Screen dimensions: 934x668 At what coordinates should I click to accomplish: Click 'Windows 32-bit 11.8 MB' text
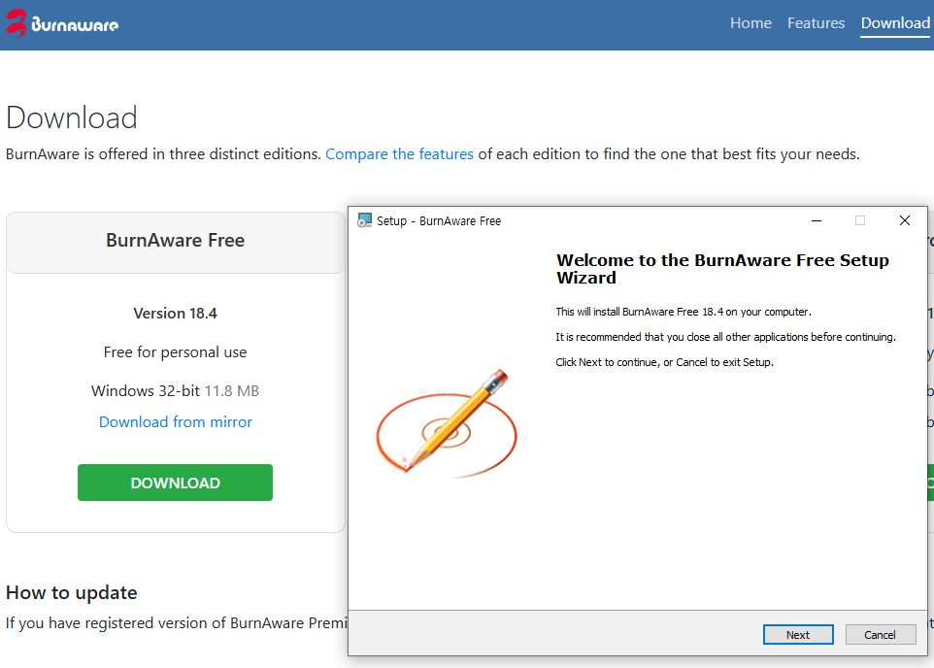pos(175,391)
